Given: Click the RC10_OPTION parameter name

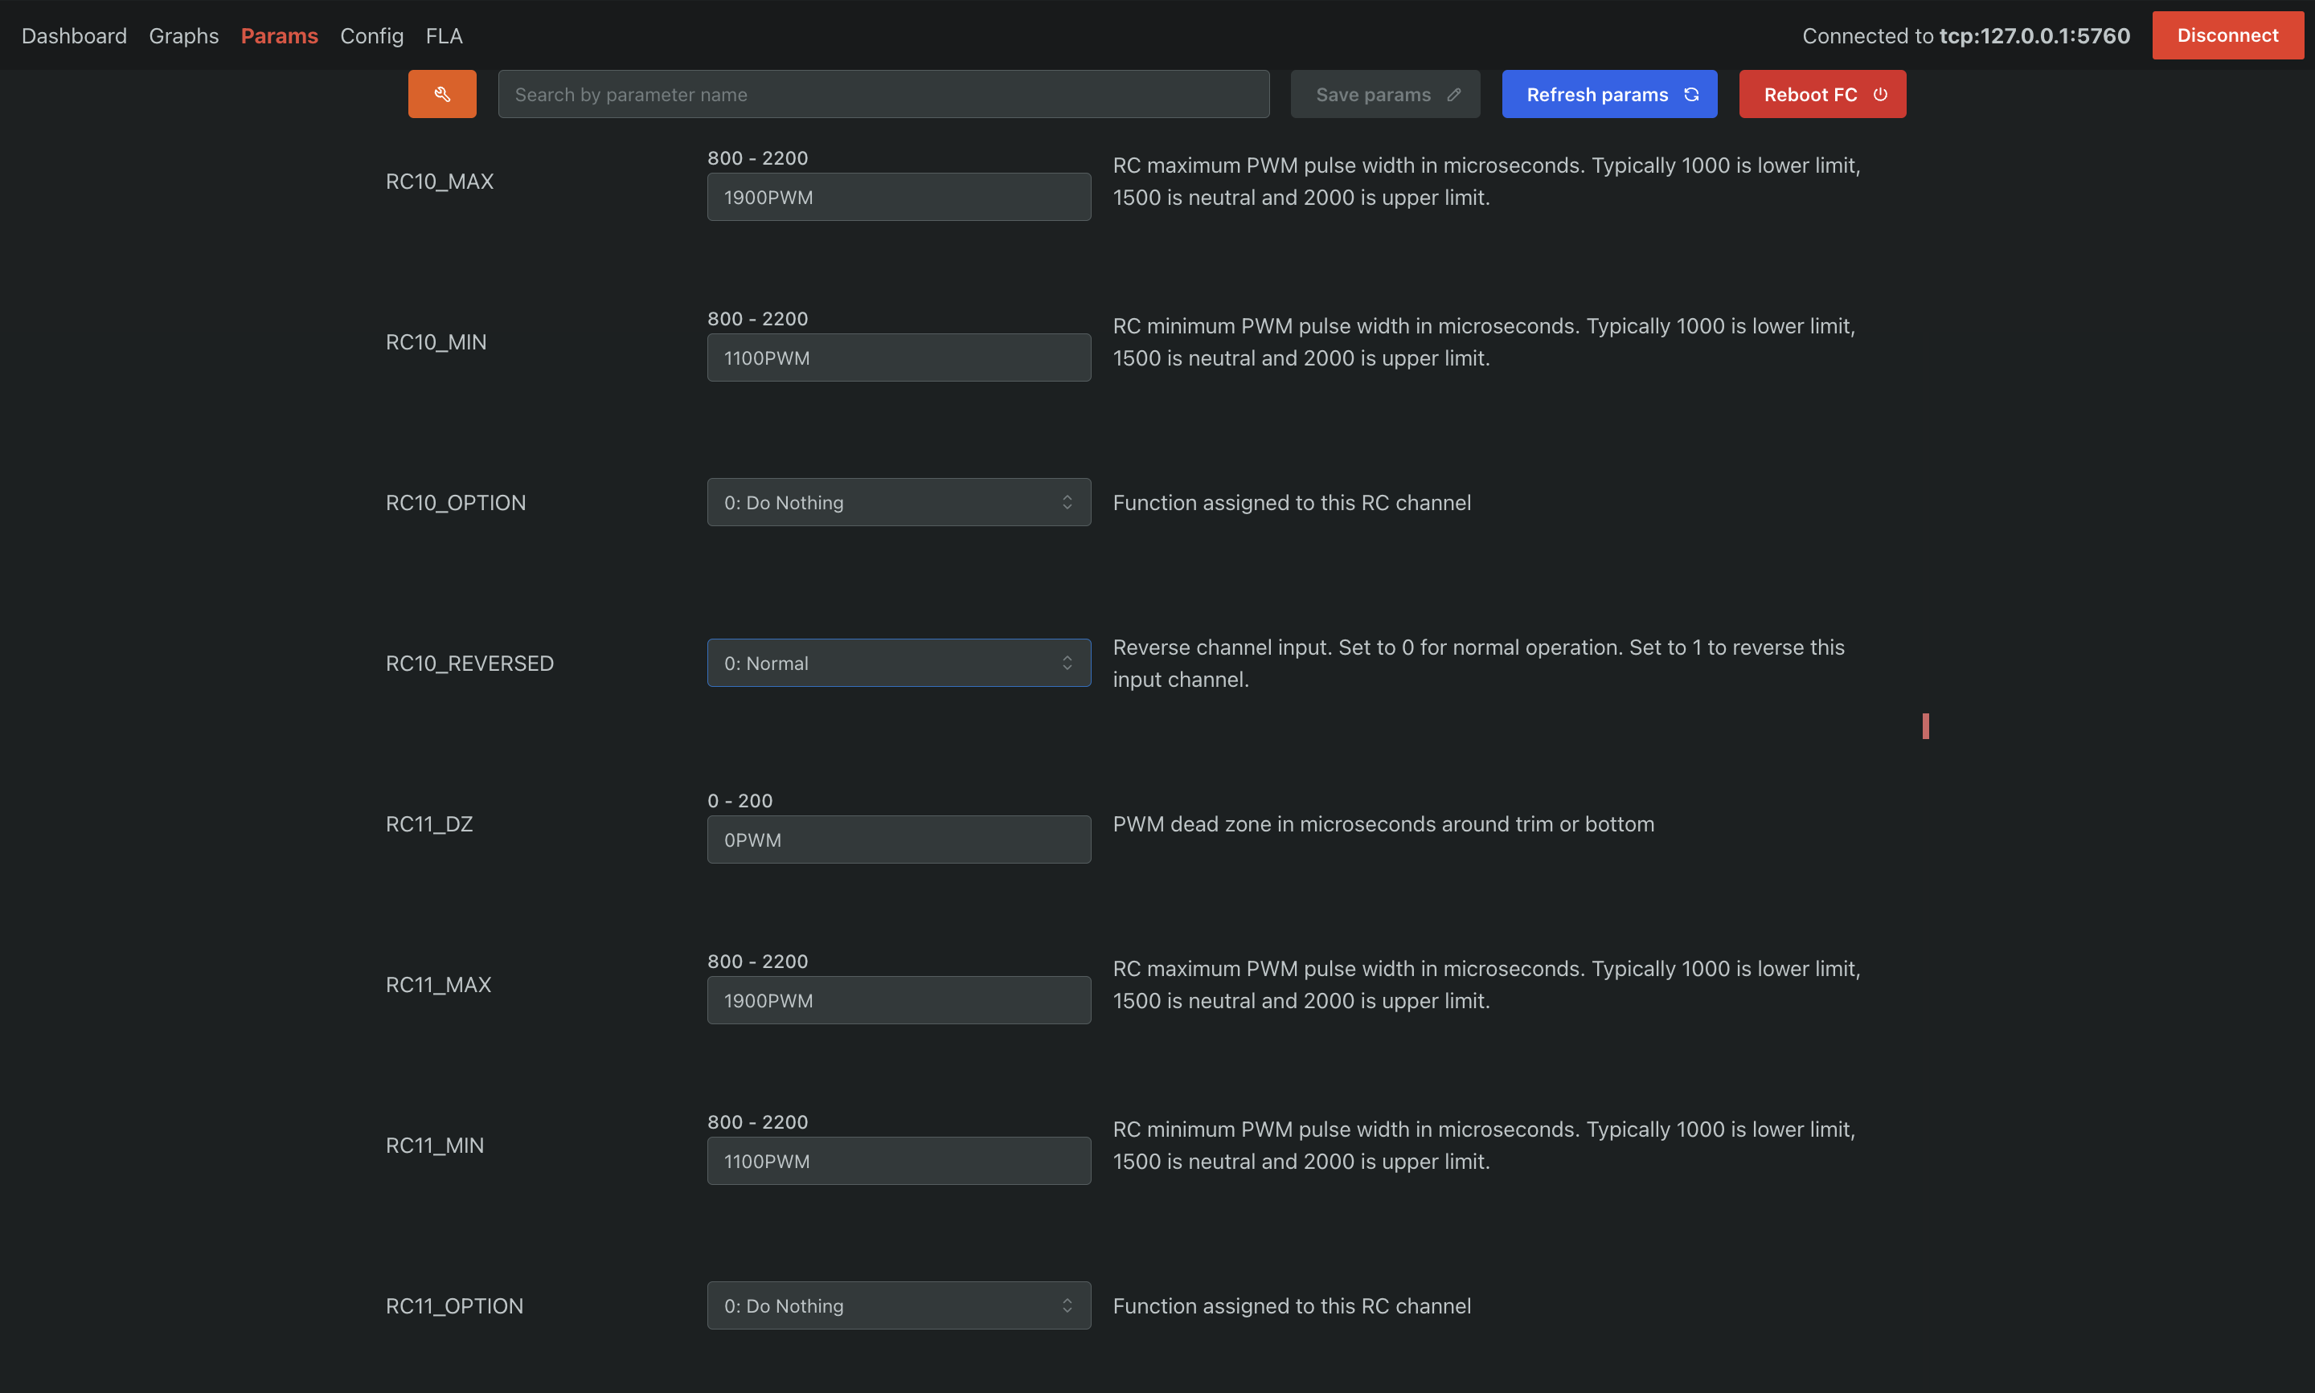Looking at the screenshot, I should point(456,502).
